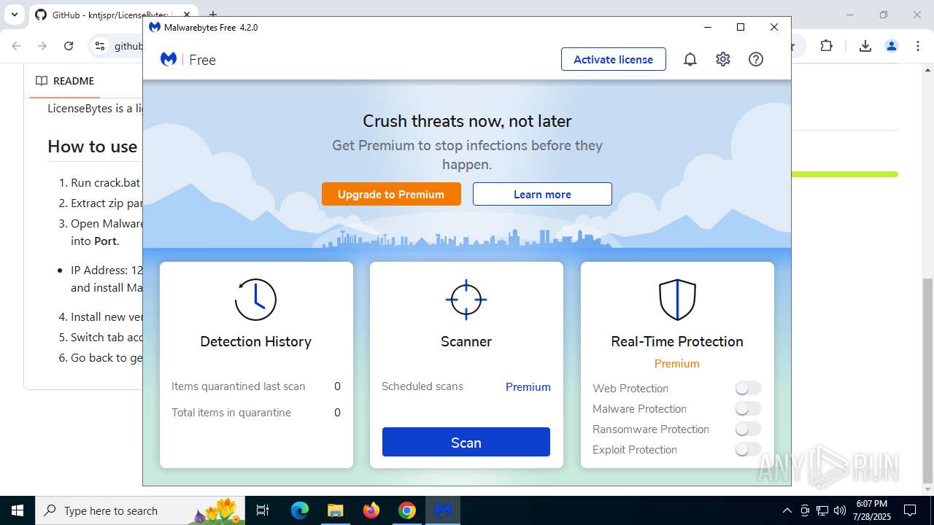Click the Scanner crosshair icon

coord(466,300)
